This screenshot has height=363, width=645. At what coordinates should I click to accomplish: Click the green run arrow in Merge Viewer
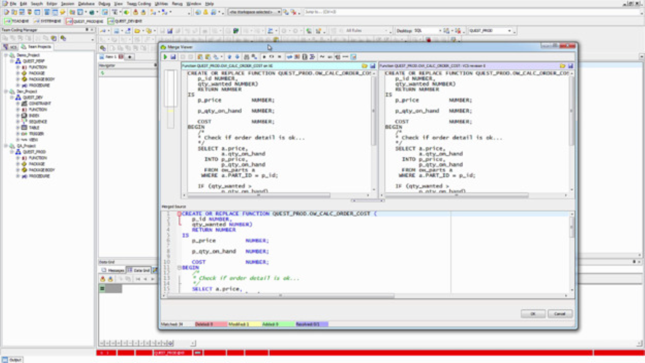tap(165, 57)
